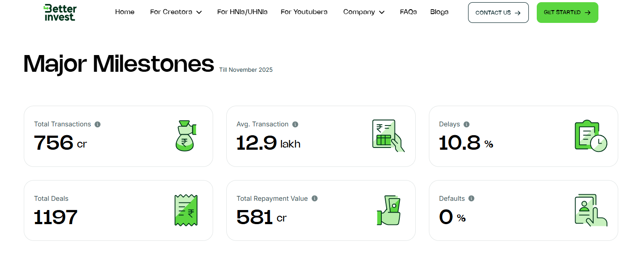The width and height of the screenshot is (642, 273).
Task: Click the invoice calculator icon in Avg. Transaction
Action: tap(388, 136)
